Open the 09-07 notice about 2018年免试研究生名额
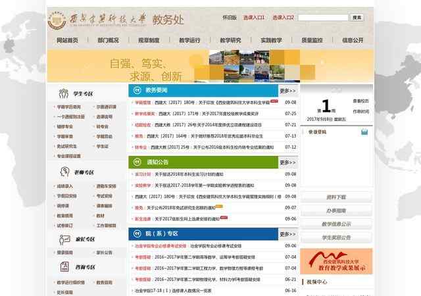Viewport: 421px width, 296px height. click(175, 208)
